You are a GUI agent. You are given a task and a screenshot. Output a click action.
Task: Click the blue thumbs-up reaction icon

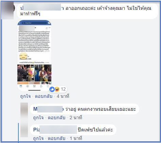click(52, 89)
